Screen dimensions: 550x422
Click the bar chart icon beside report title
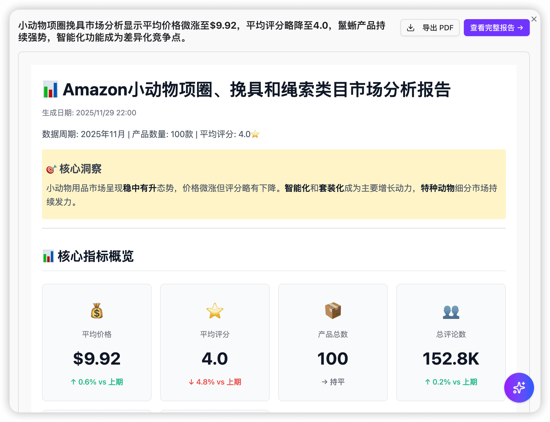50,90
